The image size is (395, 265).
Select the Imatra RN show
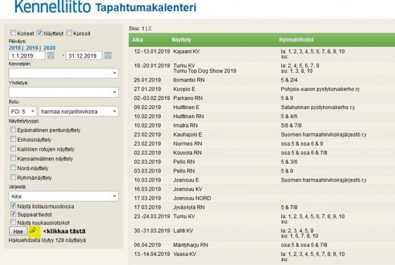(x=185, y=125)
